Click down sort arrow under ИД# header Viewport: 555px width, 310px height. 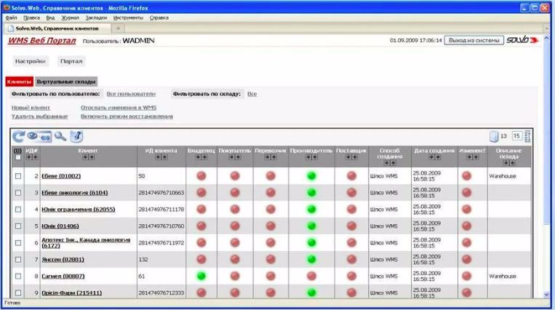click(28, 157)
